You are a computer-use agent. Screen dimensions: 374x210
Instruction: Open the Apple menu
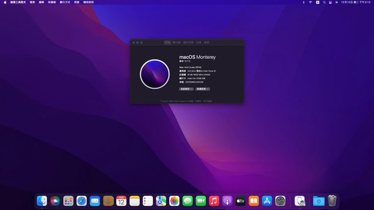tap(5, 2)
